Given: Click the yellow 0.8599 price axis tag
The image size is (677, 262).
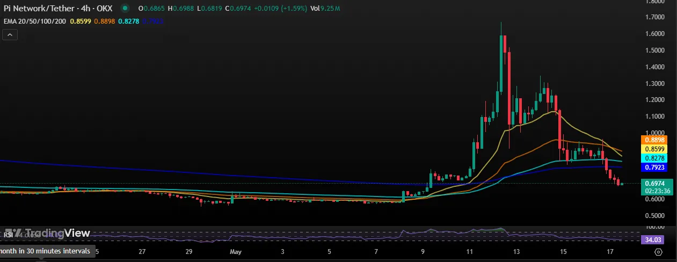Looking at the screenshot, I should point(654,149).
